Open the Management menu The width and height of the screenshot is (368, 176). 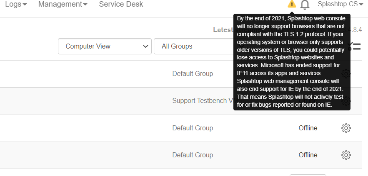pyautogui.click(x=63, y=4)
